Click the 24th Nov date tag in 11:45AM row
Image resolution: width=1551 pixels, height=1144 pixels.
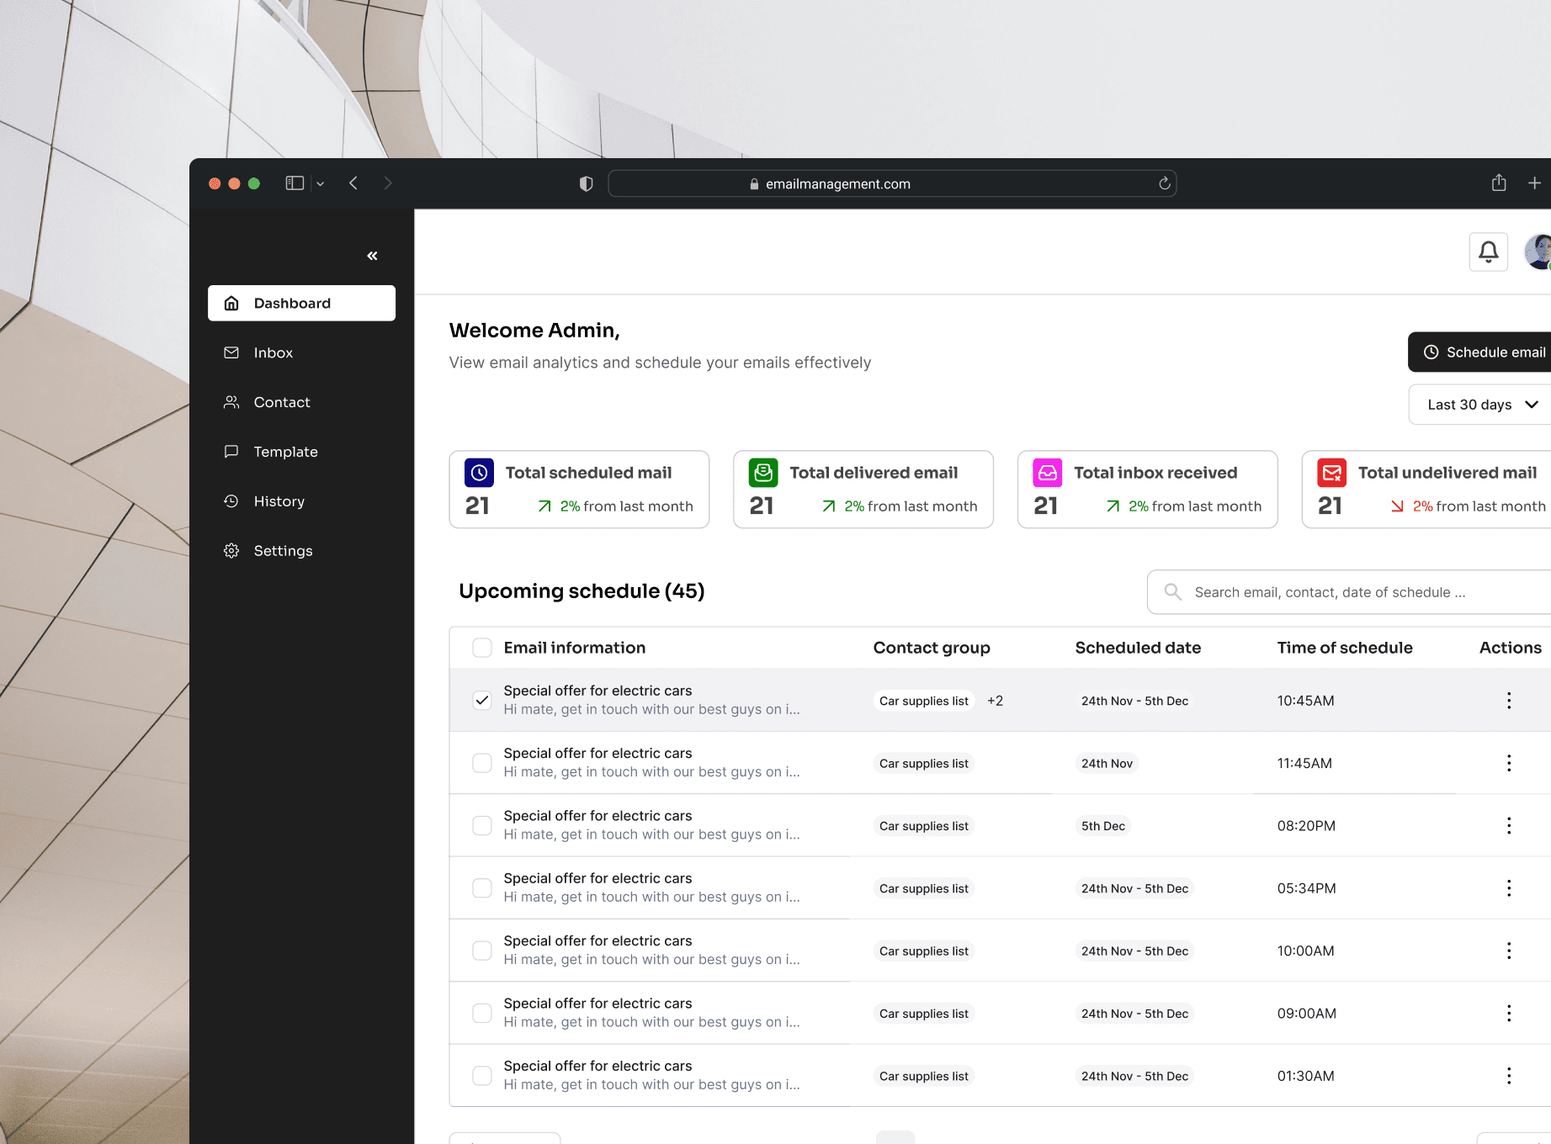[1107, 763]
